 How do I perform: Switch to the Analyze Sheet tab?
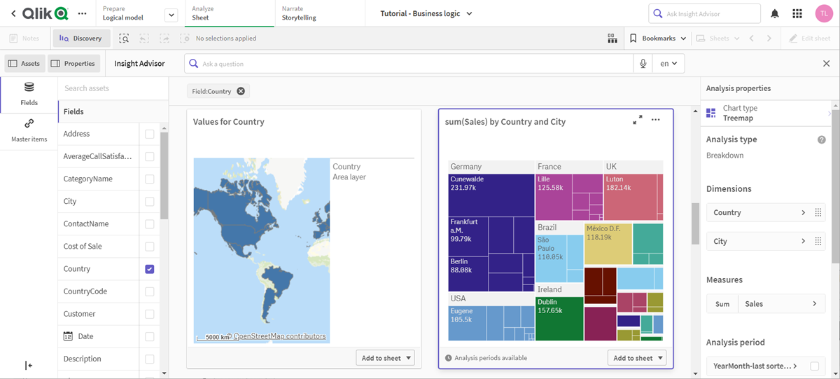[x=230, y=13]
